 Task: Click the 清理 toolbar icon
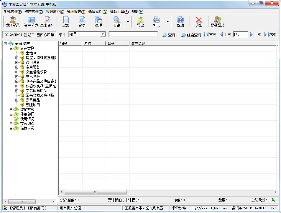pyautogui.click(x=98, y=21)
